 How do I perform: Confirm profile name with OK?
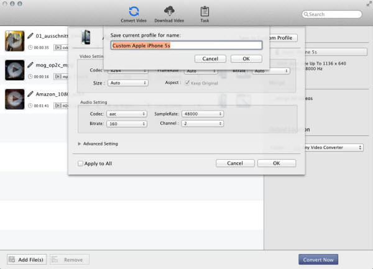pos(246,58)
